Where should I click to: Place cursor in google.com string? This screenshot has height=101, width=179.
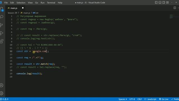click(x=40, y=51)
